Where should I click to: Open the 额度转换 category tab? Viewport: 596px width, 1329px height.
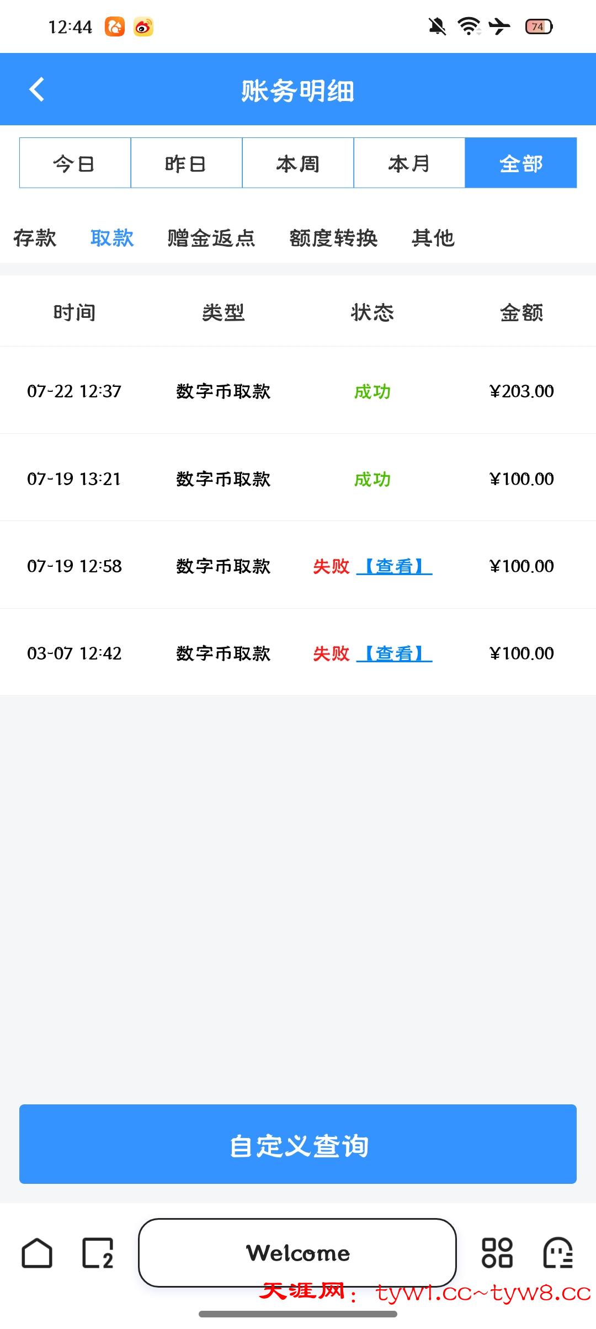pyautogui.click(x=334, y=238)
